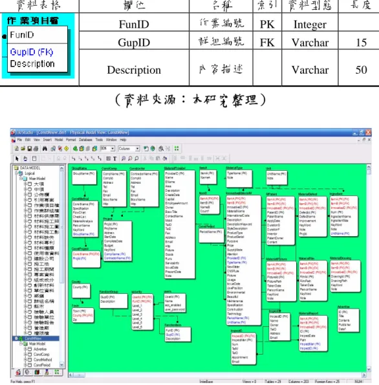Click the green globe icon in toolbar
Screen dimensions: 379x385
tap(153, 148)
